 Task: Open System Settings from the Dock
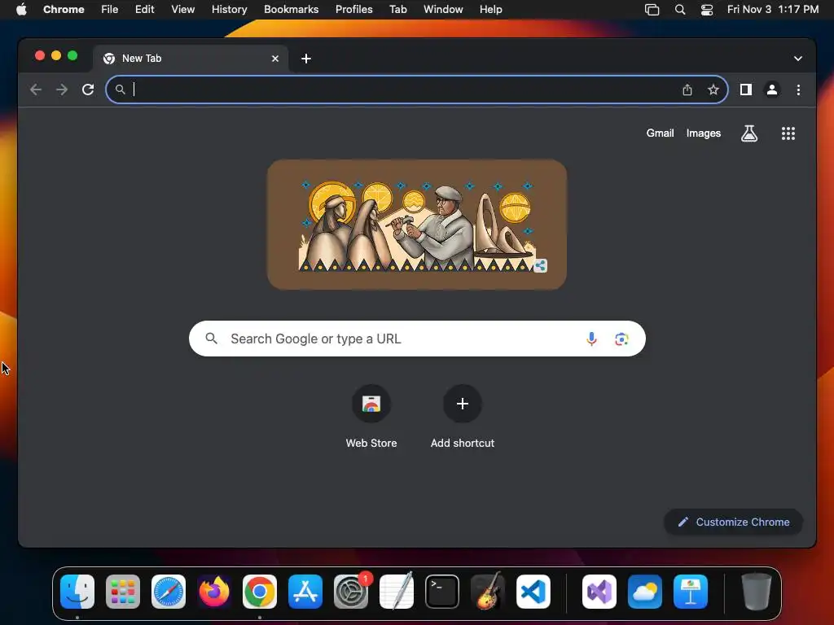tap(351, 592)
